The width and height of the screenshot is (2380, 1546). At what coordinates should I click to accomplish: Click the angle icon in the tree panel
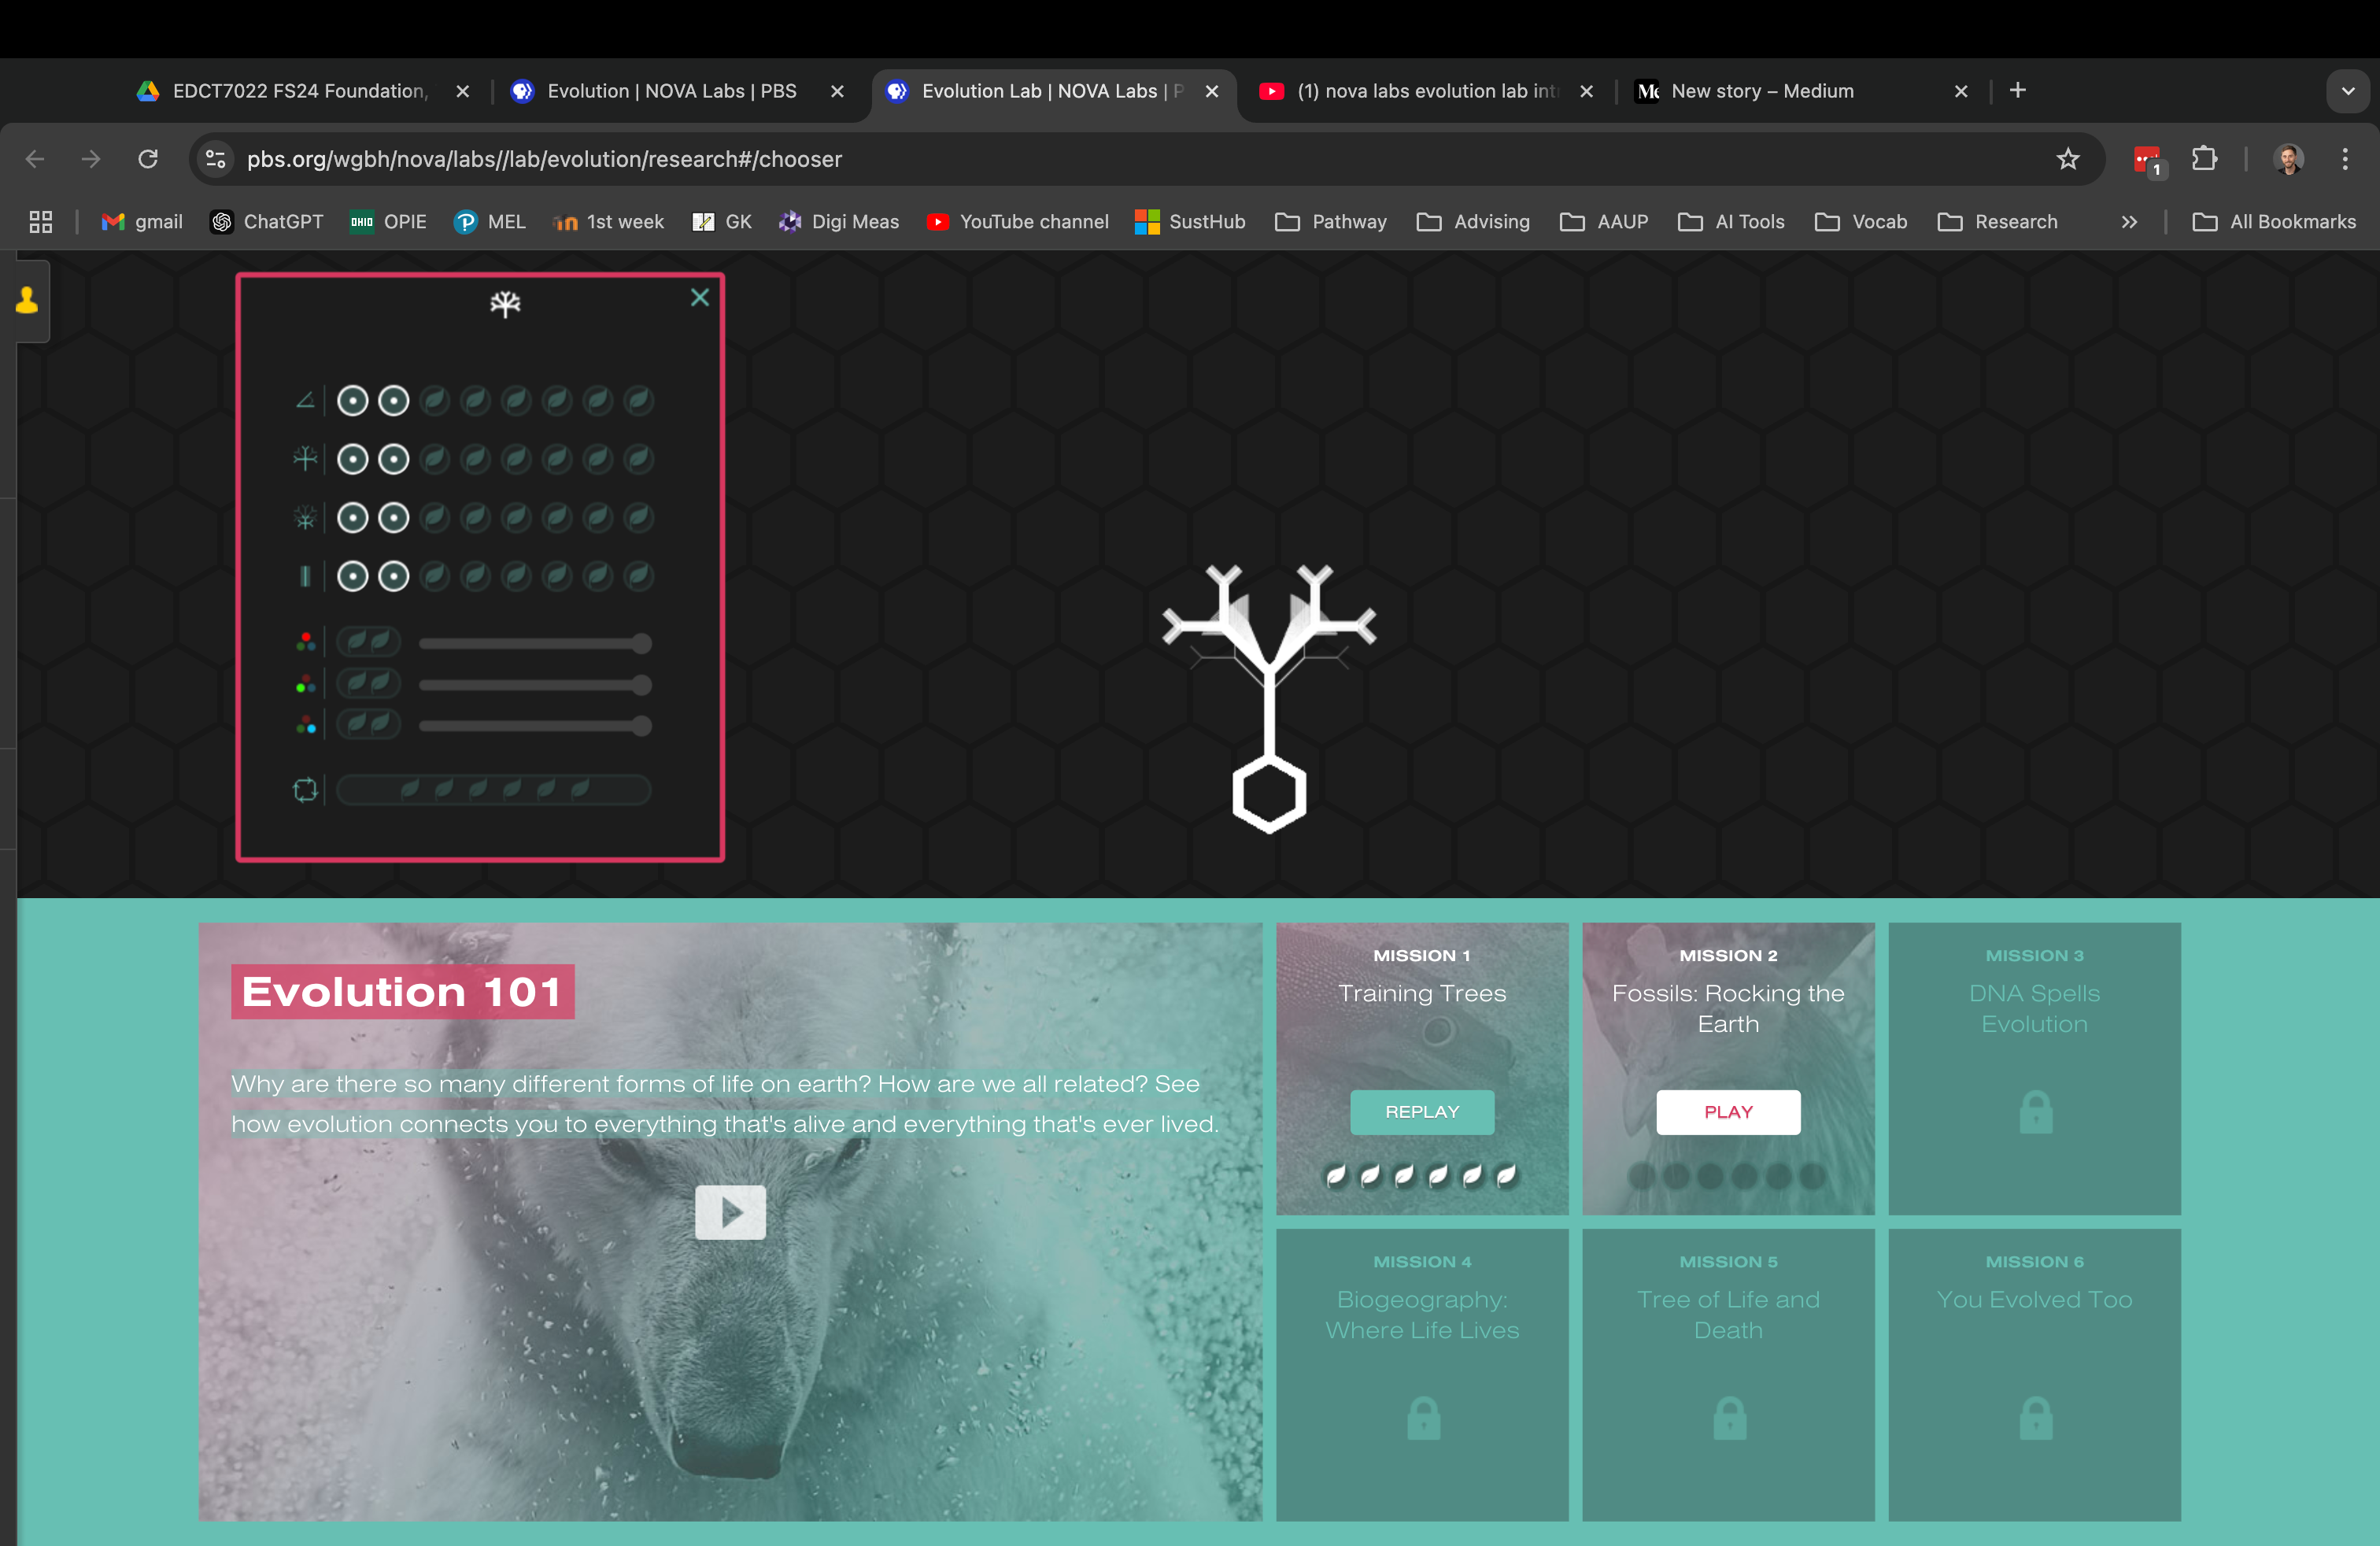305,401
